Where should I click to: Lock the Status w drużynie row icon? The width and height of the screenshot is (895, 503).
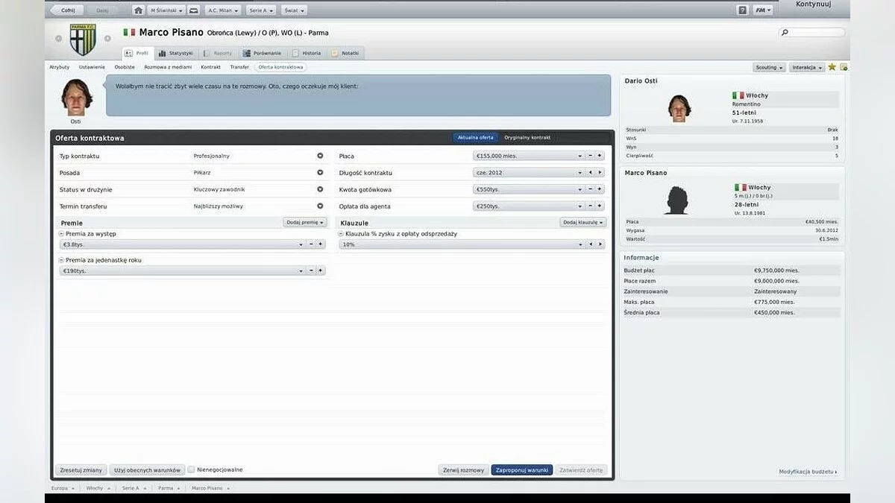click(x=320, y=189)
